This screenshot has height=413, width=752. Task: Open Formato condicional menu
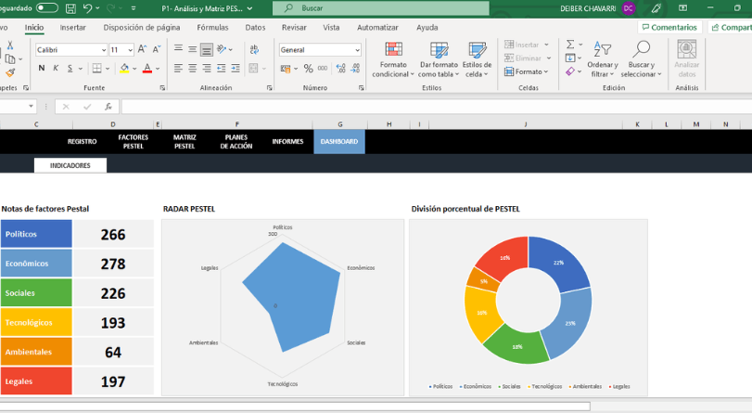(393, 59)
